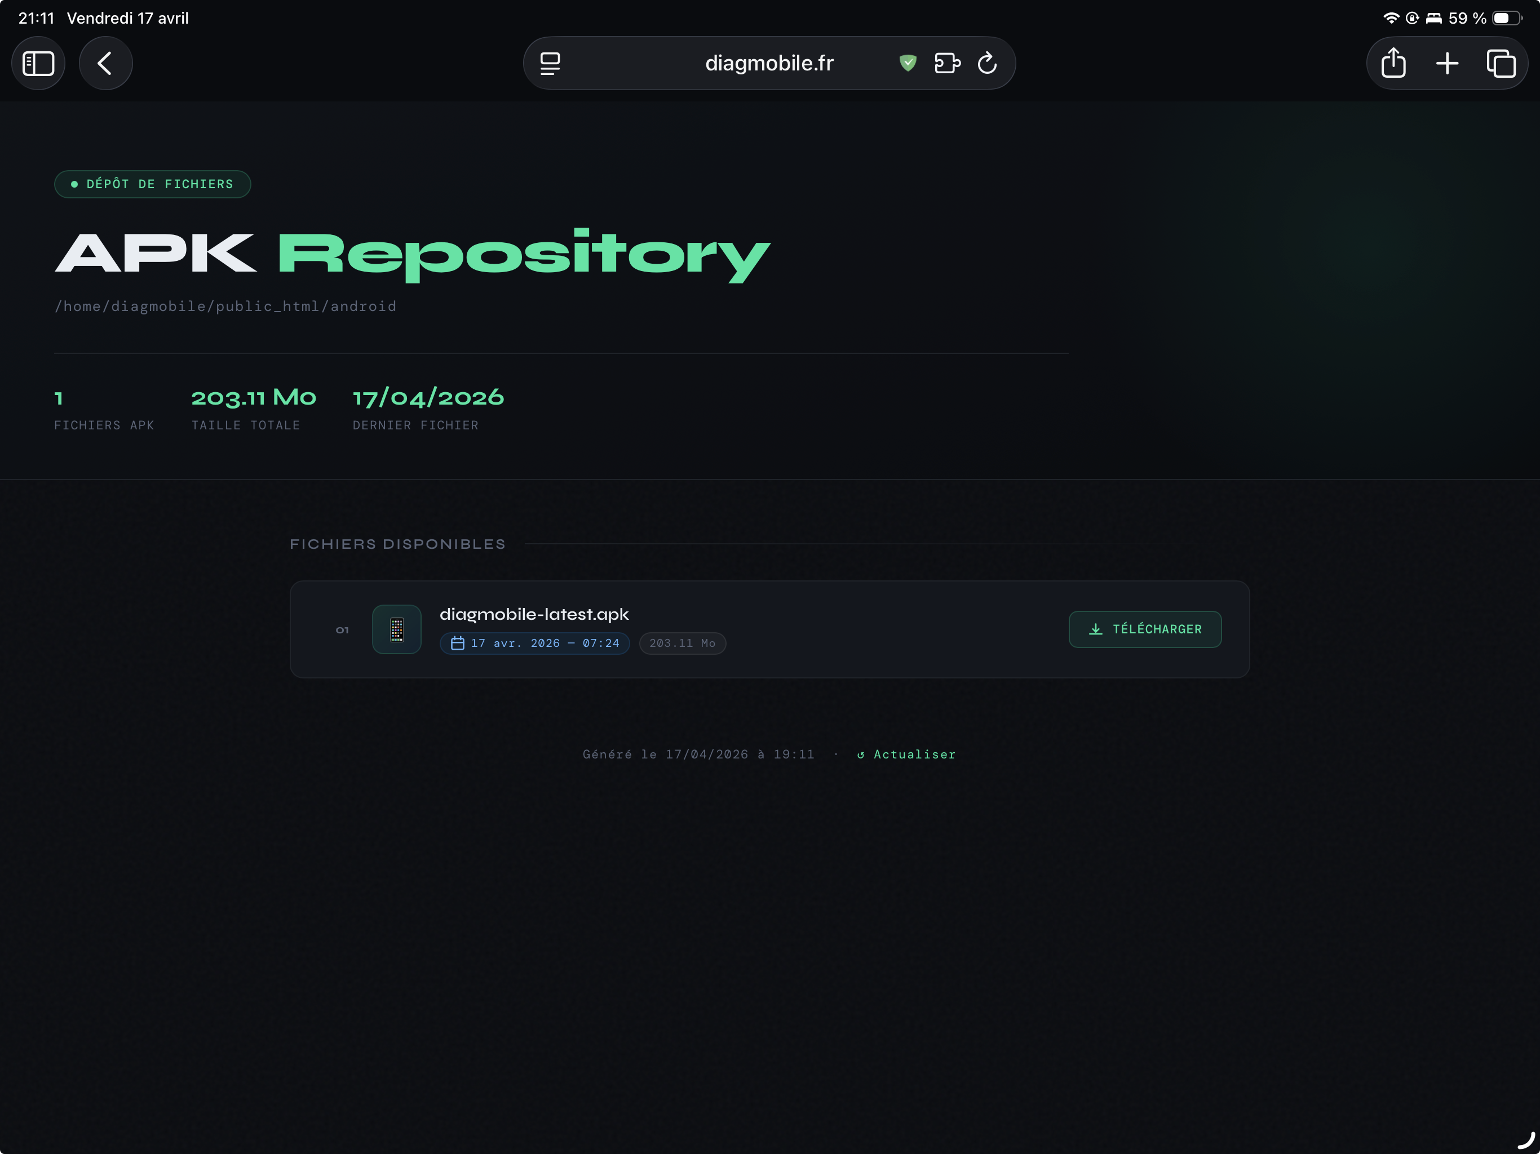Tap the Wi-Fi status icon
Screen dimensions: 1540x1154
[x=1390, y=18]
